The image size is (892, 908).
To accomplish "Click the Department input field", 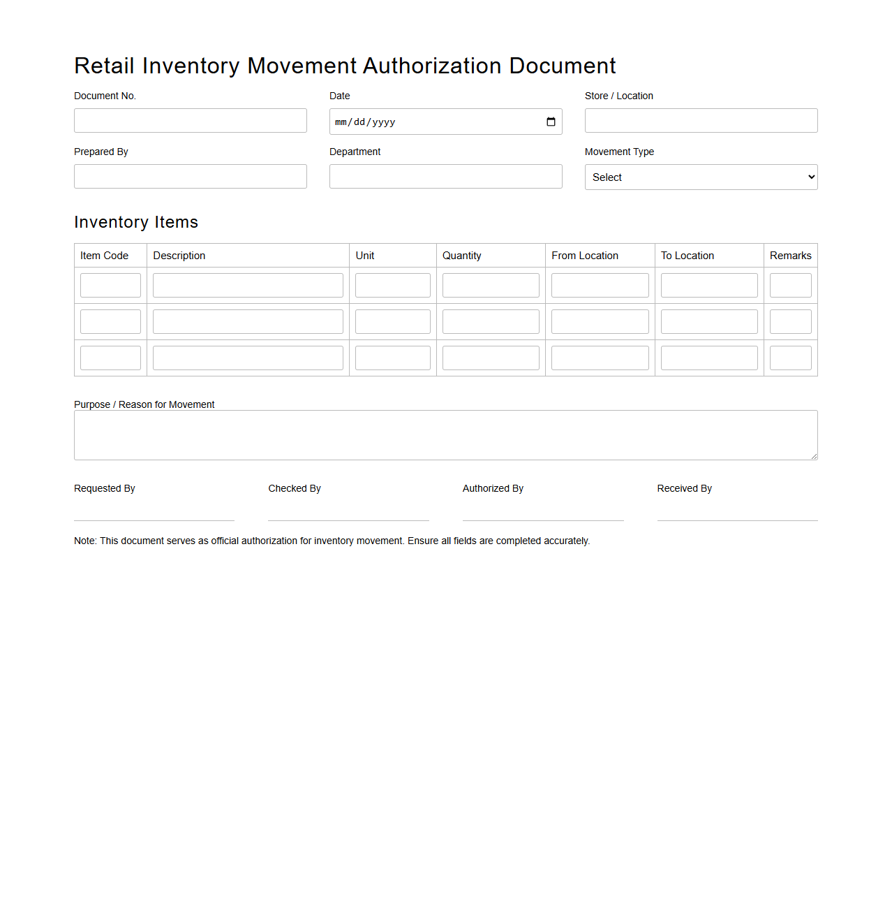I will [x=445, y=176].
